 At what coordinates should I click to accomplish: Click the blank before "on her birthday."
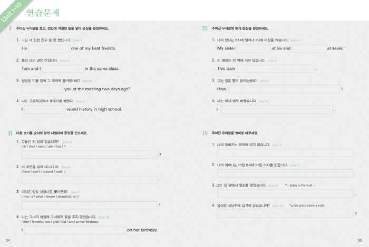tap(74, 230)
